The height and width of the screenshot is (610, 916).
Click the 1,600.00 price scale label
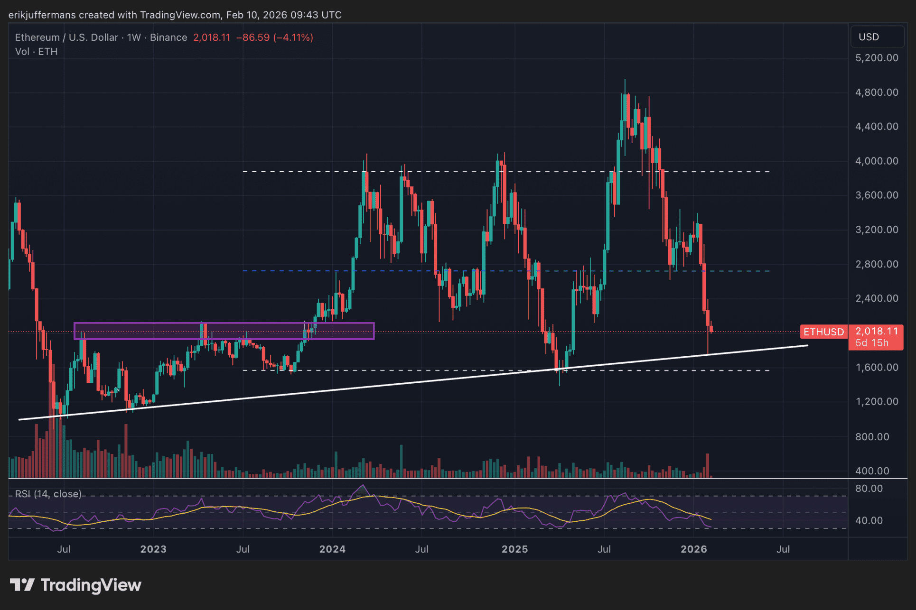pos(877,368)
